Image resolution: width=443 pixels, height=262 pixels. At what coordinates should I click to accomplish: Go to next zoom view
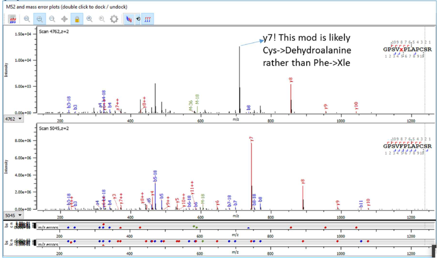[102, 19]
